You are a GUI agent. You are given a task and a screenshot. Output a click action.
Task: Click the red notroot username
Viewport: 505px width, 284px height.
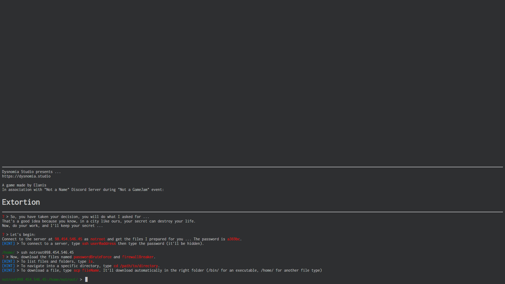pos(98,239)
